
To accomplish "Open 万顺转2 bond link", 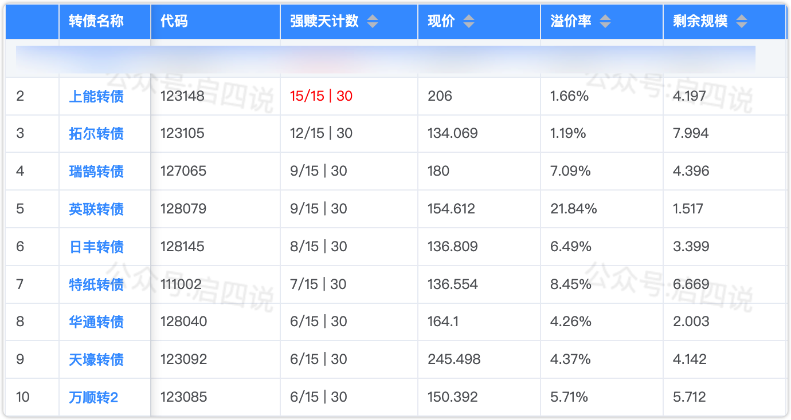I will pos(93,398).
